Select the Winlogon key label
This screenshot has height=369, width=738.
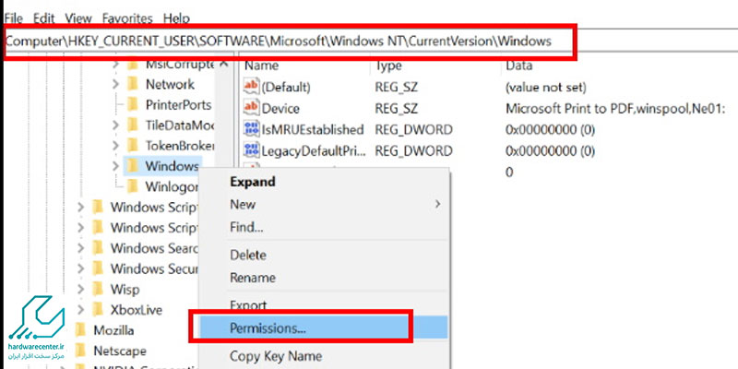(172, 186)
